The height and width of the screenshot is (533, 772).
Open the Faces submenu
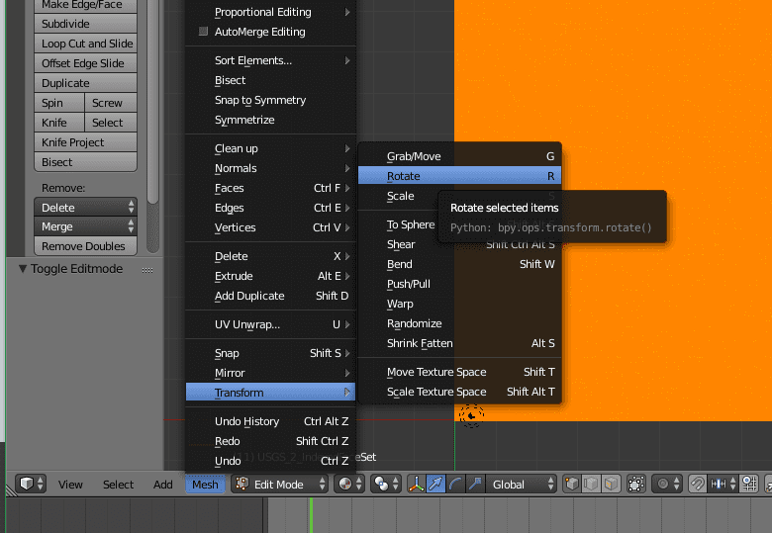point(270,188)
